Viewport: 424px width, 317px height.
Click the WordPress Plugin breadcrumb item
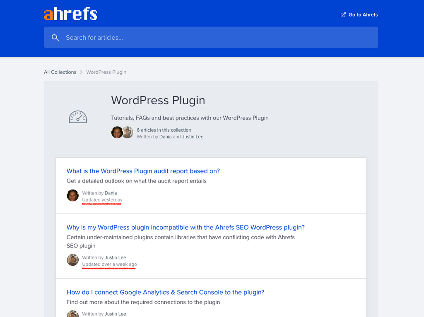point(106,72)
